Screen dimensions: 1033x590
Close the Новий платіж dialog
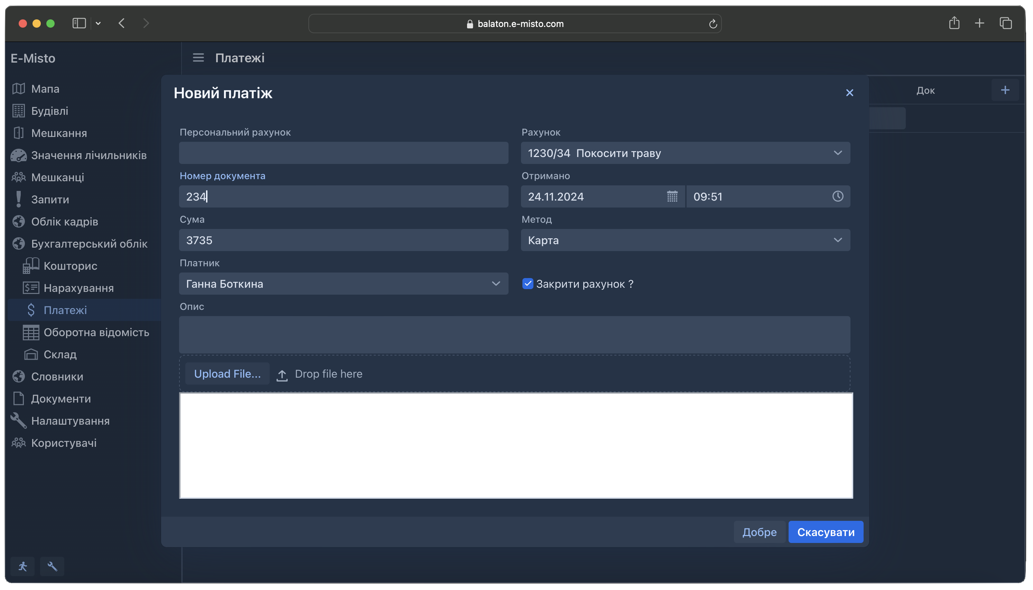coord(849,93)
